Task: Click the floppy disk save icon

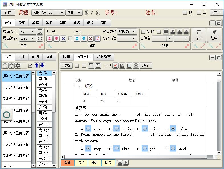Action: (x=98, y=66)
